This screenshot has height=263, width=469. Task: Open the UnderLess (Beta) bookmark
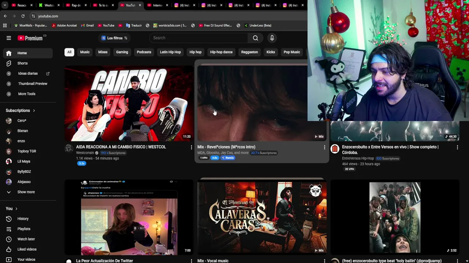coord(258,26)
